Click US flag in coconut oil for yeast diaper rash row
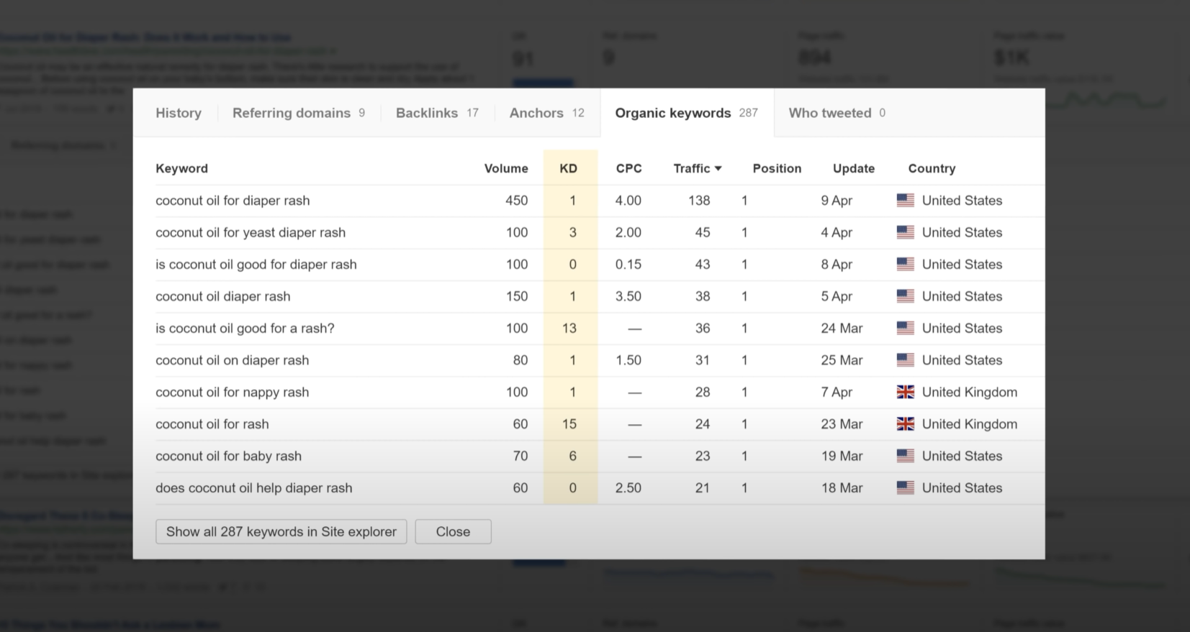 click(905, 232)
